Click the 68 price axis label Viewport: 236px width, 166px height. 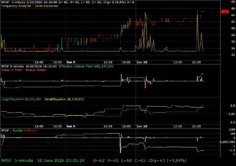[233, 2]
